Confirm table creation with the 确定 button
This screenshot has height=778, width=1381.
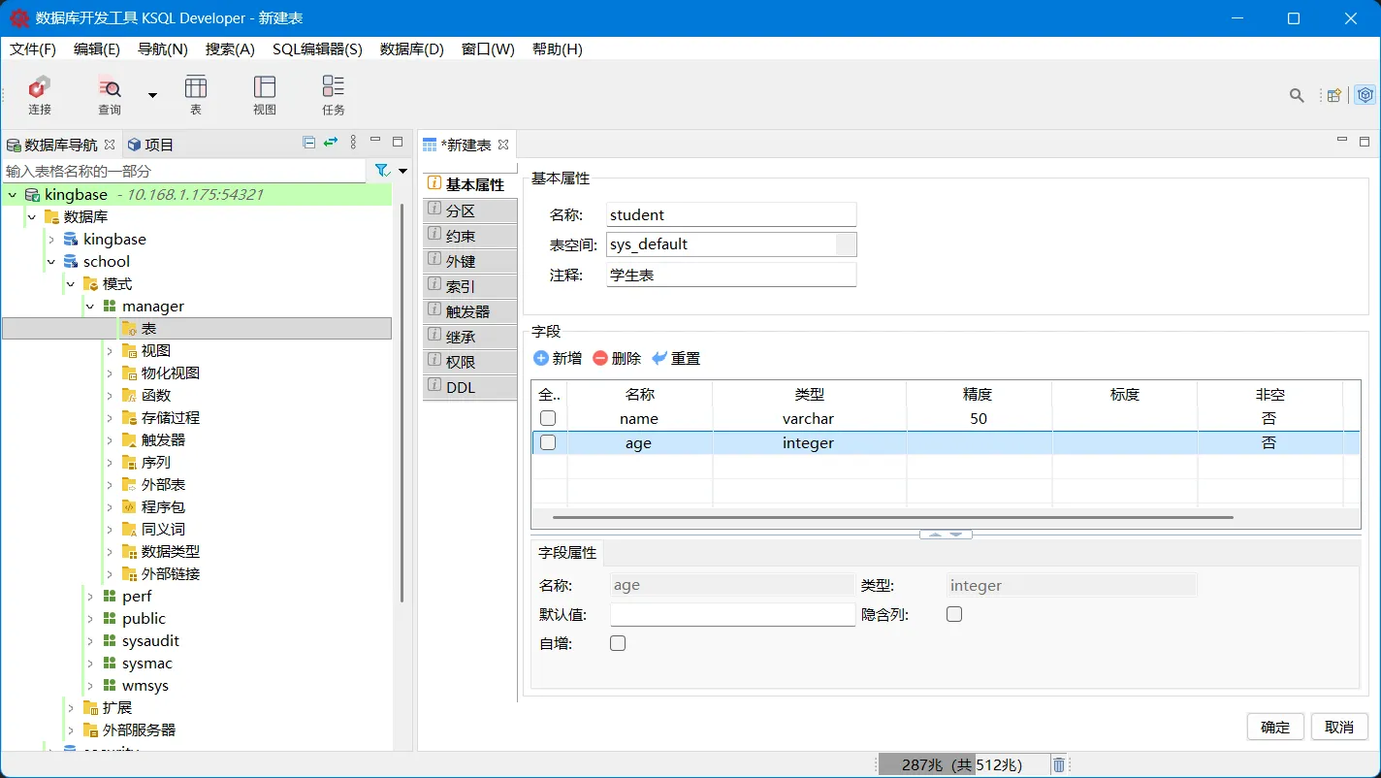pyautogui.click(x=1274, y=727)
